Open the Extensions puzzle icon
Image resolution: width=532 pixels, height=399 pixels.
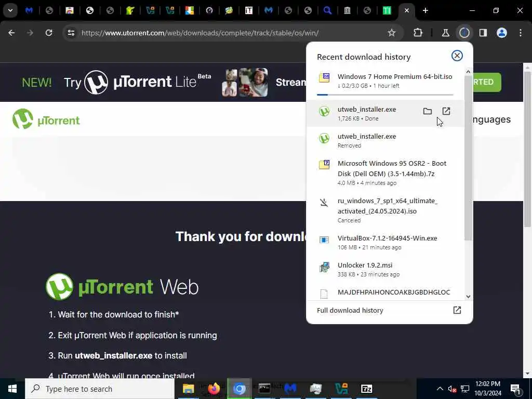(x=418, y=33)
